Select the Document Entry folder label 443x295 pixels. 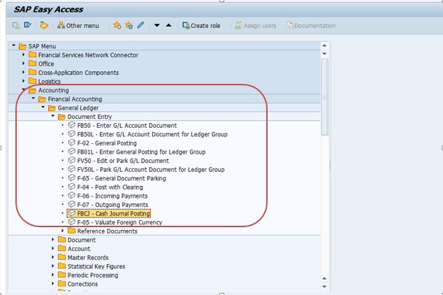click(89, 117)
